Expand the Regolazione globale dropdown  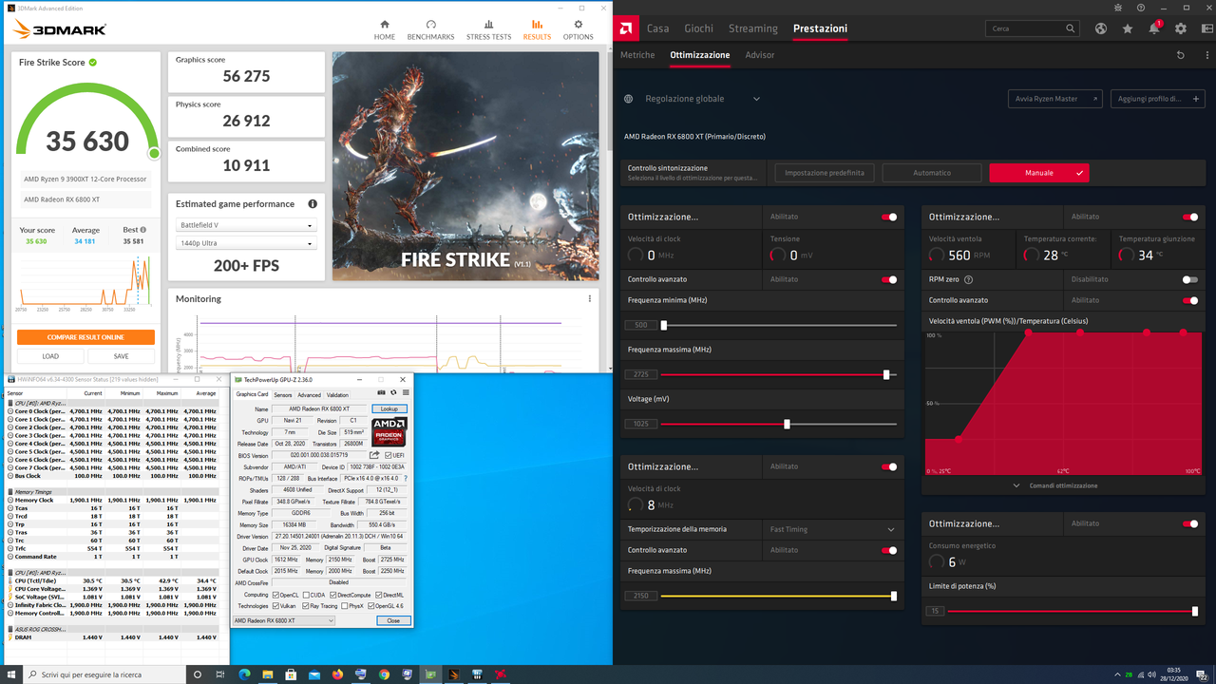pos(756,98)
